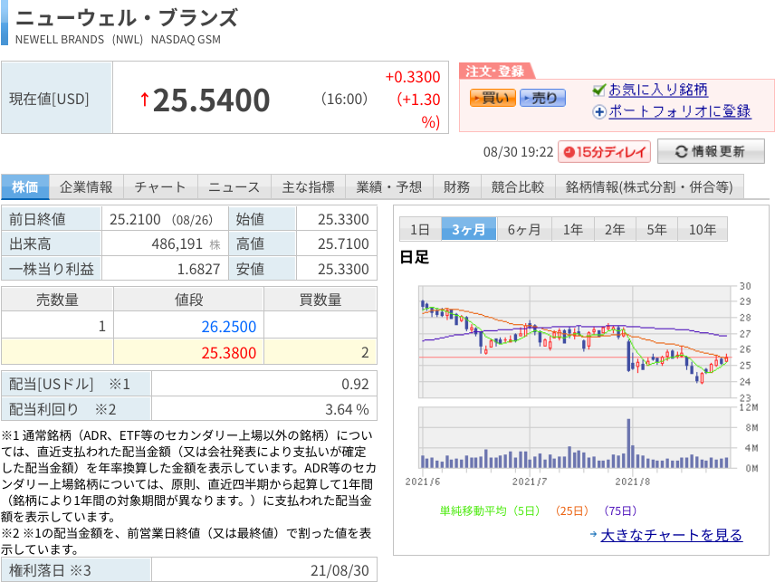Image resolution: width=775 pixels, height=582 pixels.
Task: Switch chart to 10年 range
Action: pyautogui.click(x=703, y=229)
